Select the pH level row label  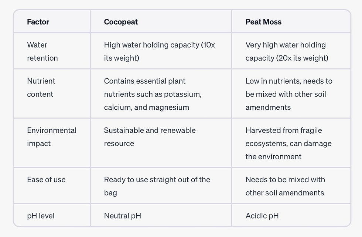(x=41, y=216)
